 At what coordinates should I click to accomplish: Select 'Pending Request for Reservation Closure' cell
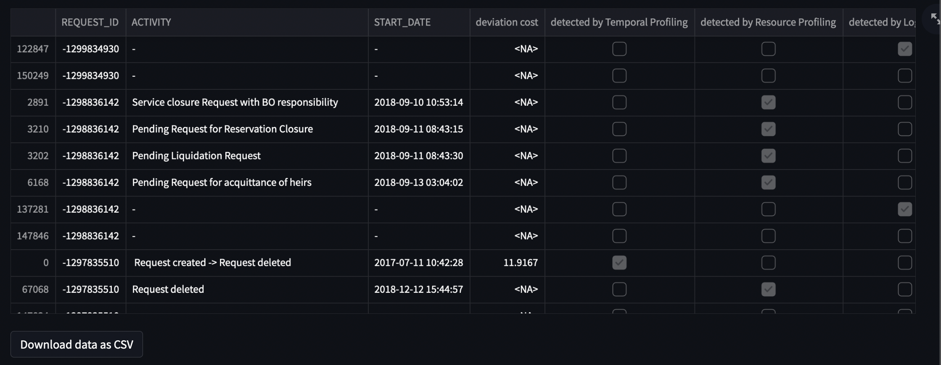(247, 129)
